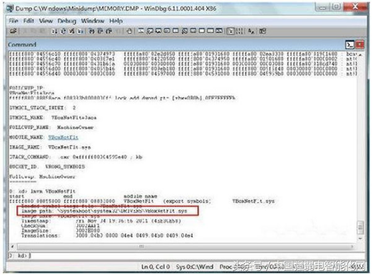This screenshot has width=372, height=275.
Task: Open the Watch window toolbar icon
Action: [150, 31]
